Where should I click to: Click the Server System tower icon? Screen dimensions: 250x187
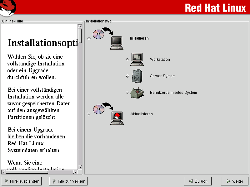(x=137, y=76)
